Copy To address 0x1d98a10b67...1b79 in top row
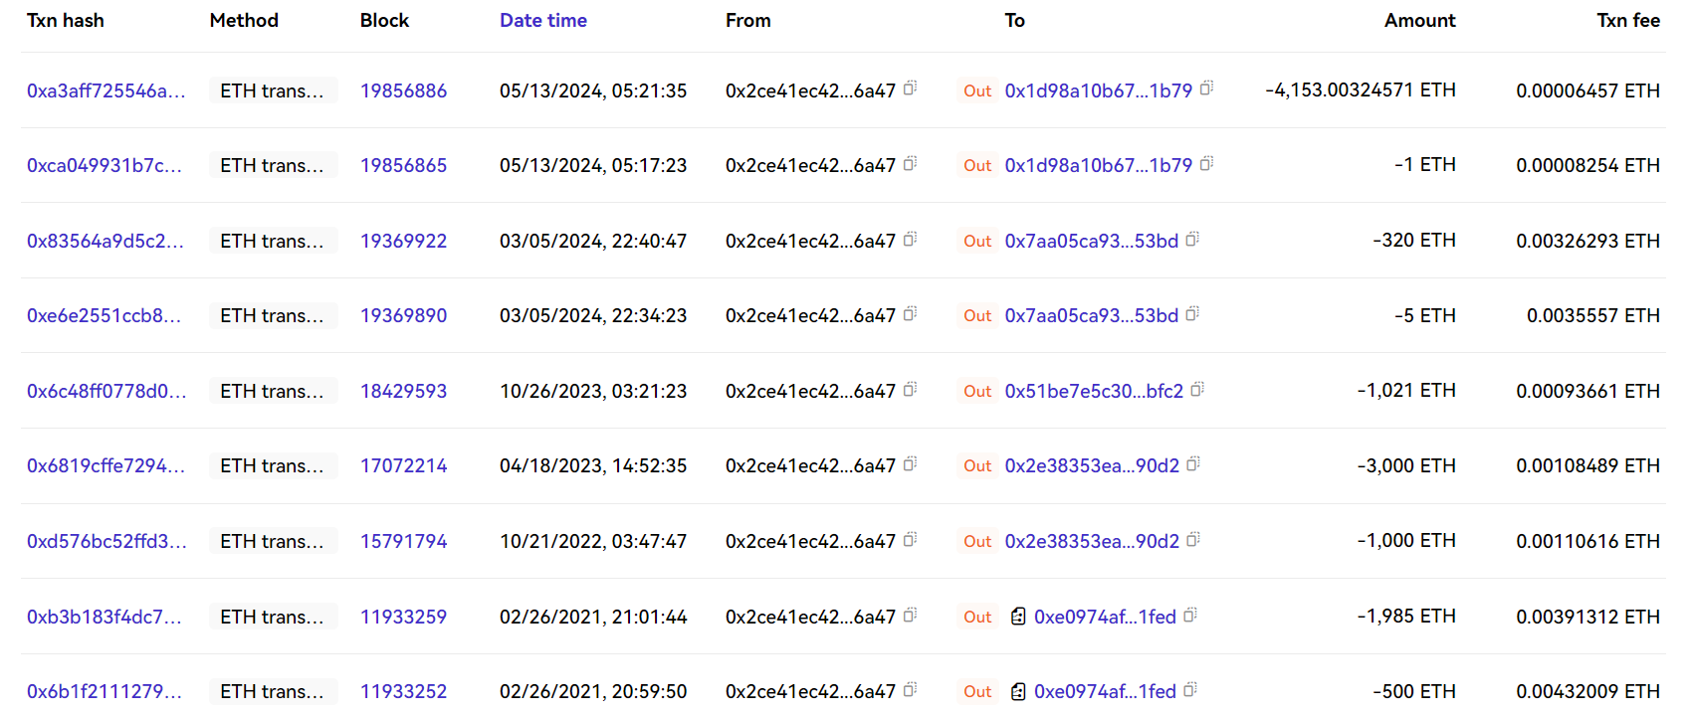Image resolution: width=1692 pixels, height=714 pixels. pos(1206,89)
